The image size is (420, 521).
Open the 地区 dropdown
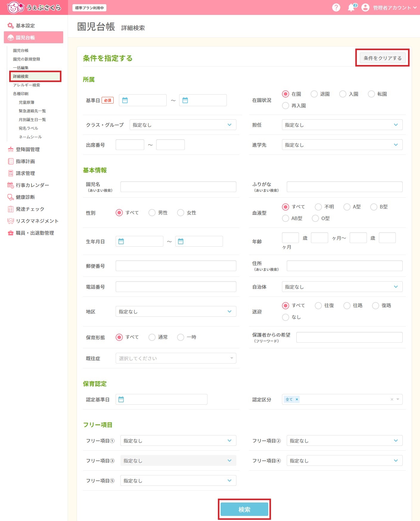point(176,311)
